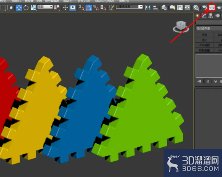
Task: Open the 创建(C) menu
Action: [x=16, y=1]
